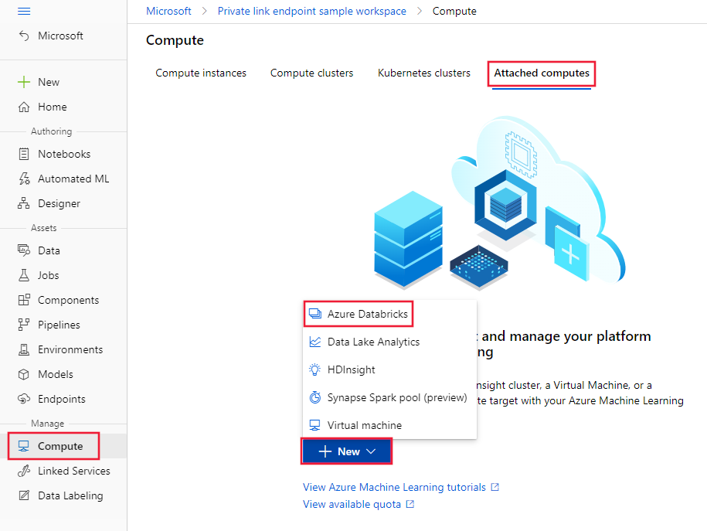Switch to Kubernetes clusters tab

pyautogui.click(x=424, y=73)
